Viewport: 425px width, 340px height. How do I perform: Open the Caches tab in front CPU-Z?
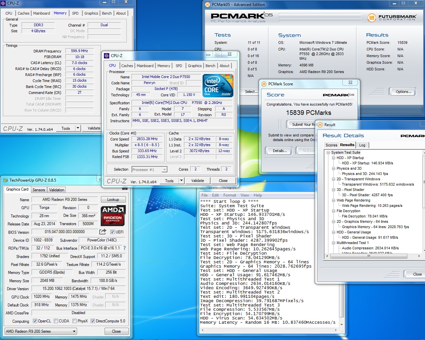click(x=127, y=66)
